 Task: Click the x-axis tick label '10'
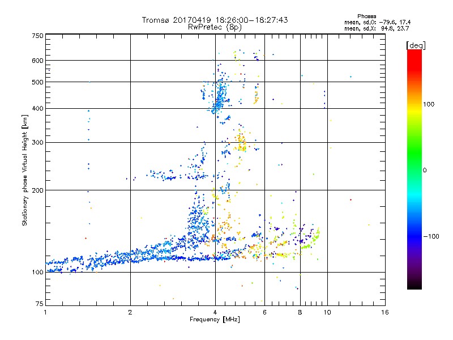327,312
